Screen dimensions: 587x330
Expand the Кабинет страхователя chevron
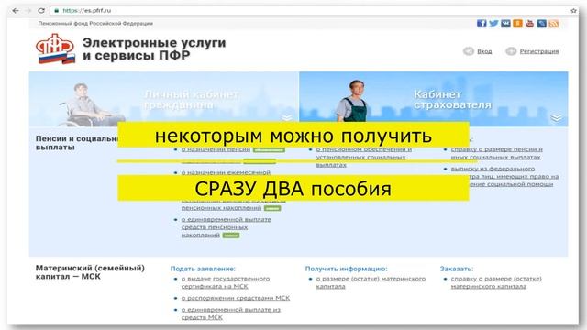(x=557, y=118)
